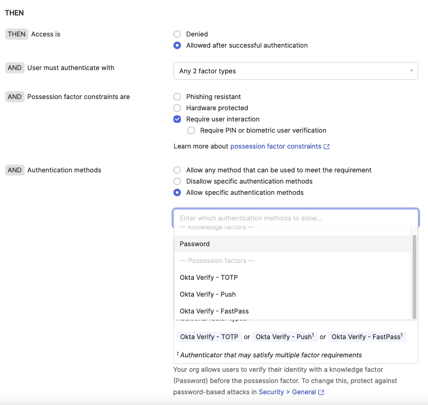Open the external link beside Security > General
Viewport: 428px width, 405px height.
[321, 392]
